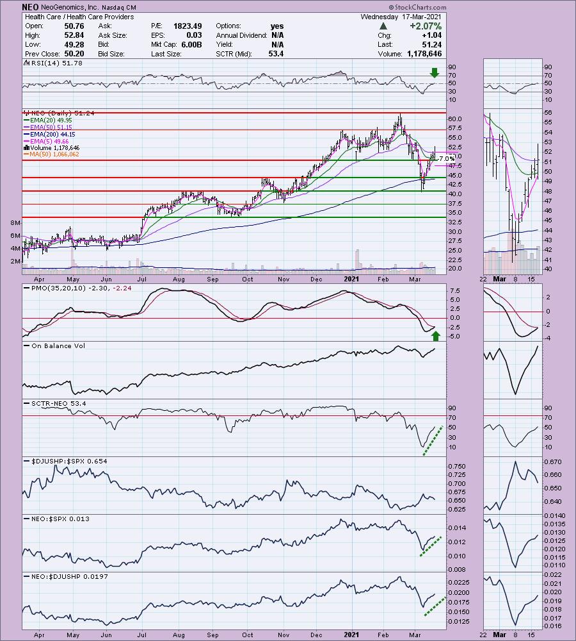Click the +2.07% percent change
This screenshot has height=641, width=576.
(x=426, y=26)
